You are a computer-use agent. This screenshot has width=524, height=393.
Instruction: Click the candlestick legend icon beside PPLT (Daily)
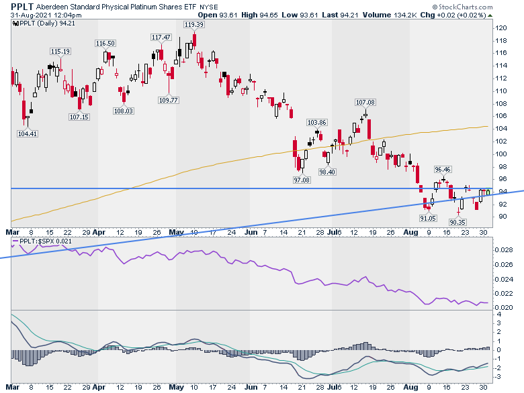click(x=15, y=23)
